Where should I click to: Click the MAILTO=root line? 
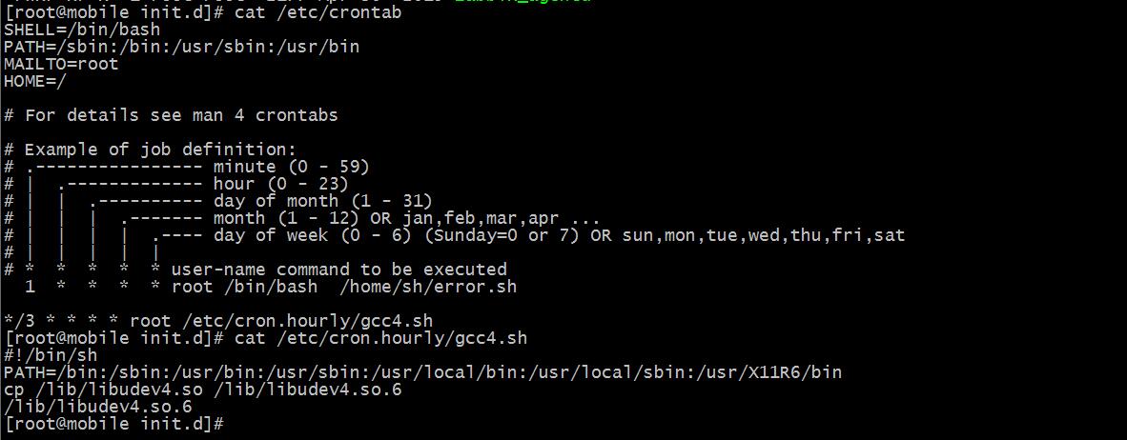click(61, 64)
